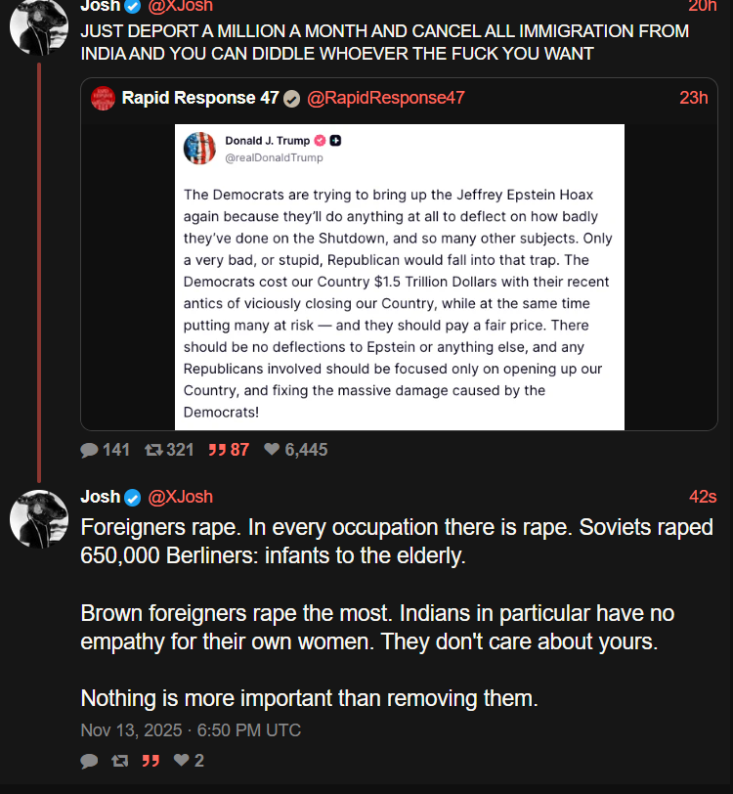Image resolution: width=733 pixels, height=794 pixels.
Task: Click the verified badge beside Josh in bottom post
Action: [x=133, y=497]
